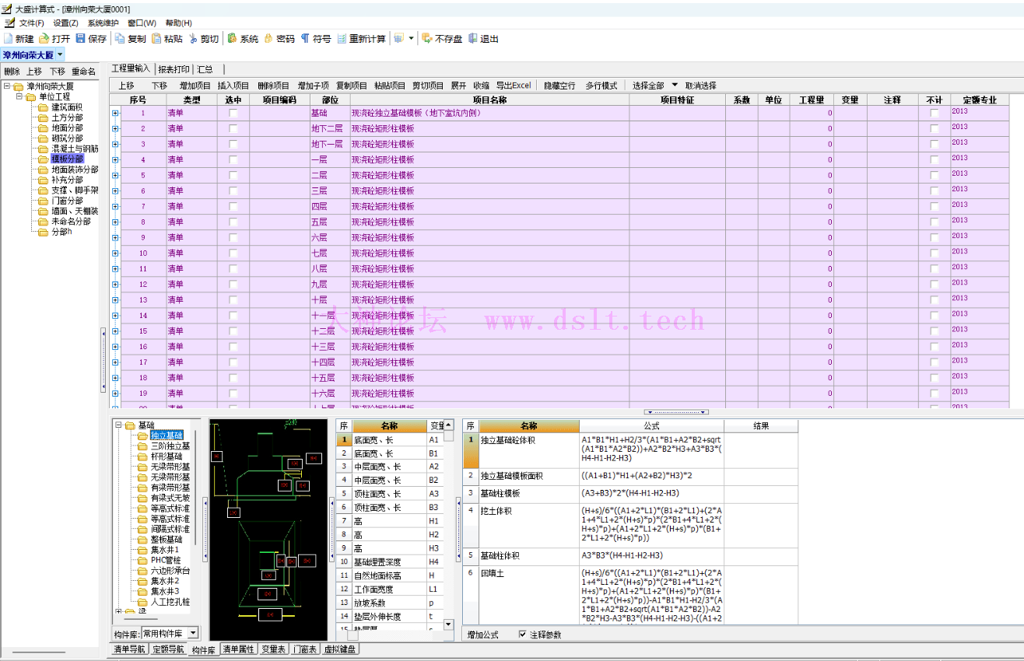Click the 不存盘 (Don't save) icon
This screenshot has height=661, width=1024.
tap(427, 38)
